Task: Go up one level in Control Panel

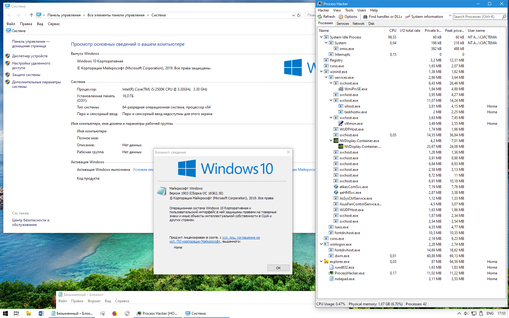Action: coord(32,15)
